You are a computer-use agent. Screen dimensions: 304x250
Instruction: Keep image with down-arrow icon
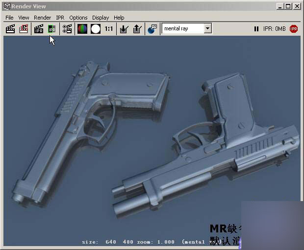click(124, 29)
